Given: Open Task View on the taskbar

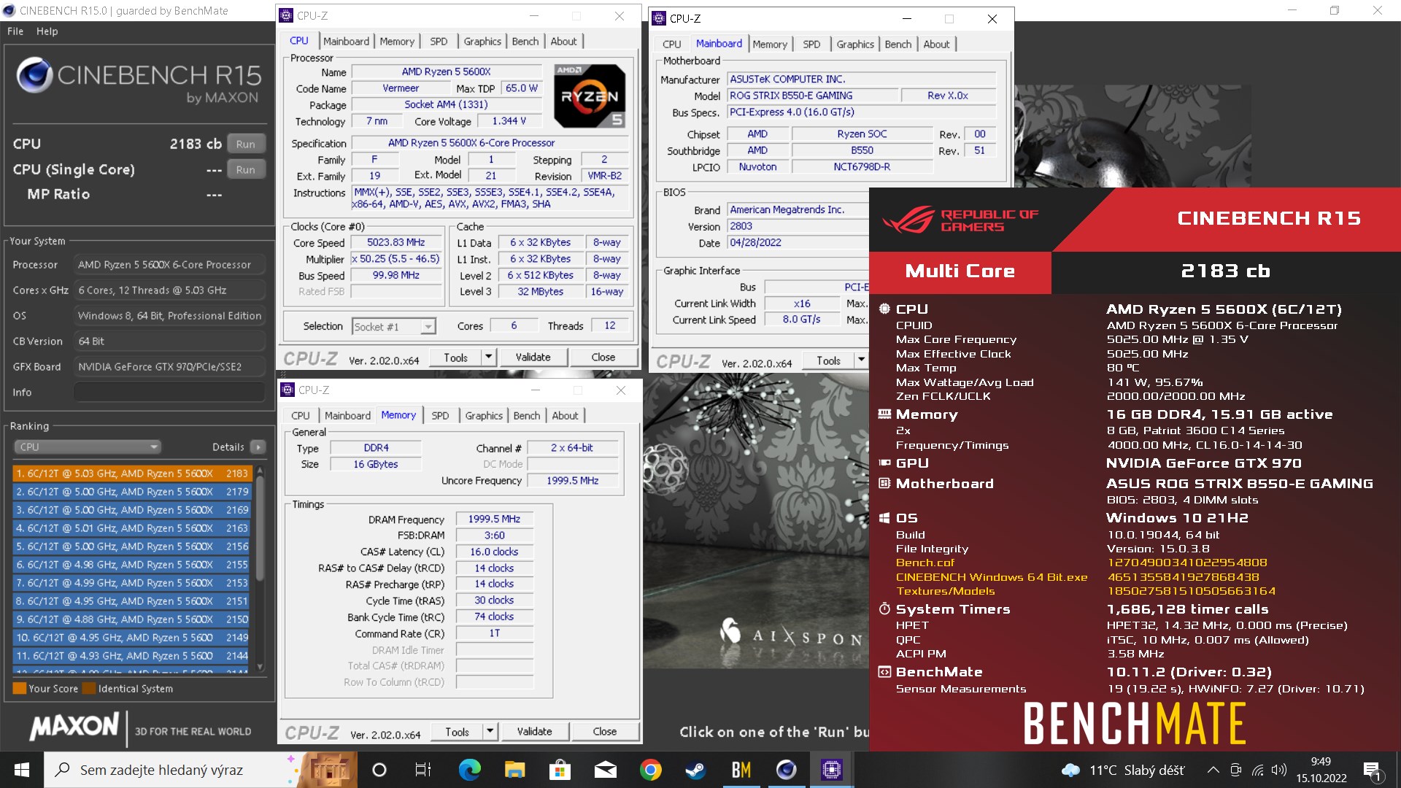Looking at the screenshot, I should point(422,770).
